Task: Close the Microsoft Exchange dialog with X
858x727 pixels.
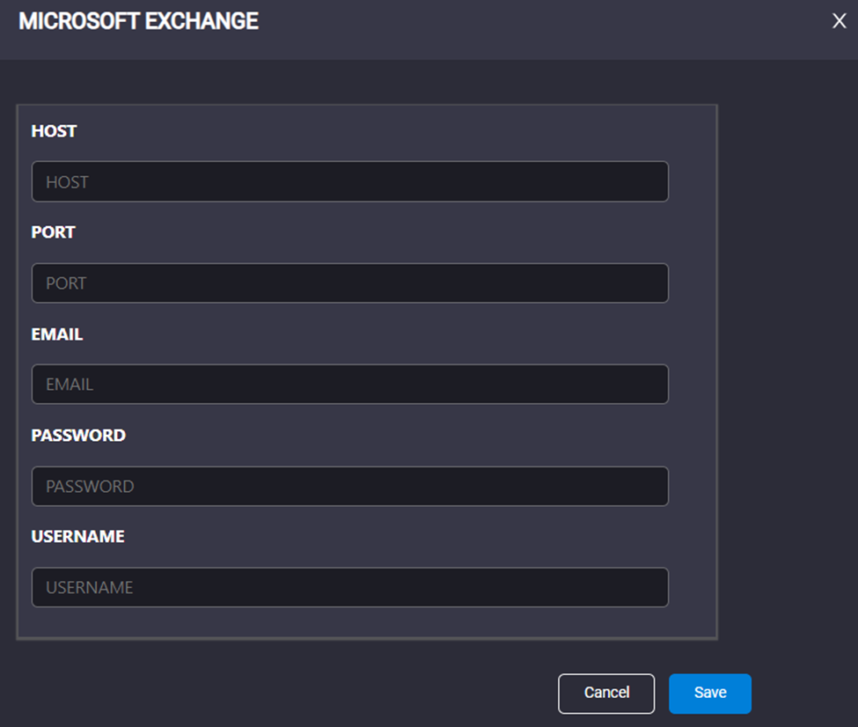Action: 839,21
